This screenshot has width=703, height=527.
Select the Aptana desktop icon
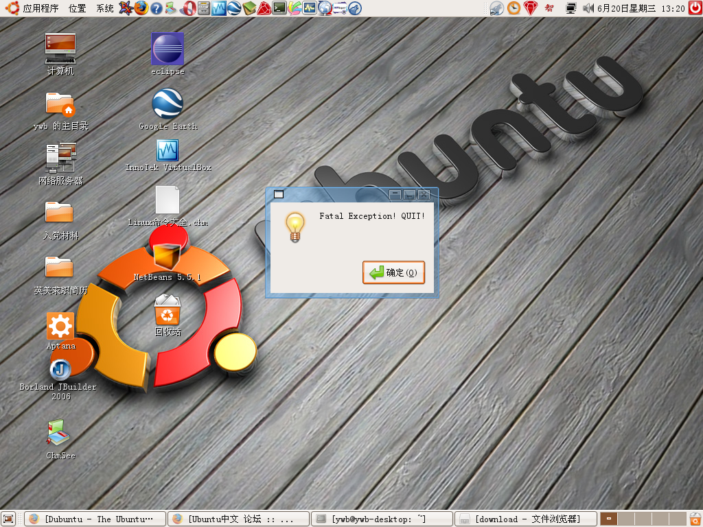[x=61, y=331]
